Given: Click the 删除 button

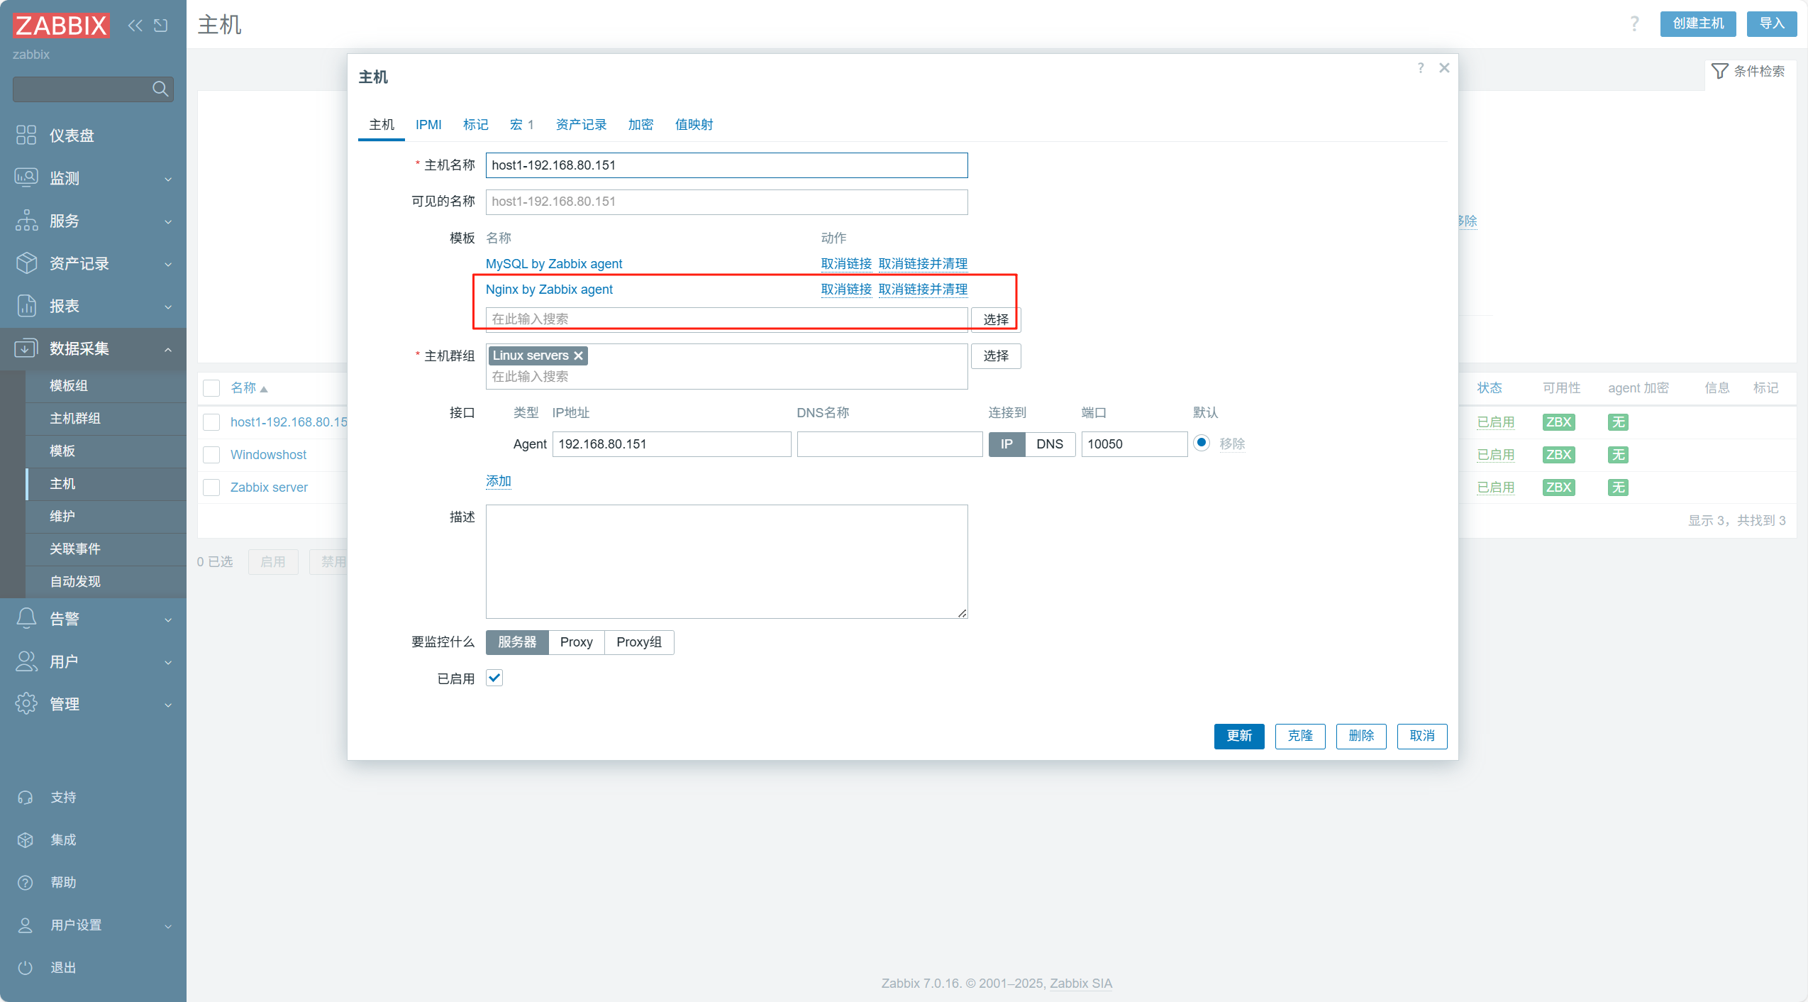Looking at the screenshot, I should (x=1361, y=736).
